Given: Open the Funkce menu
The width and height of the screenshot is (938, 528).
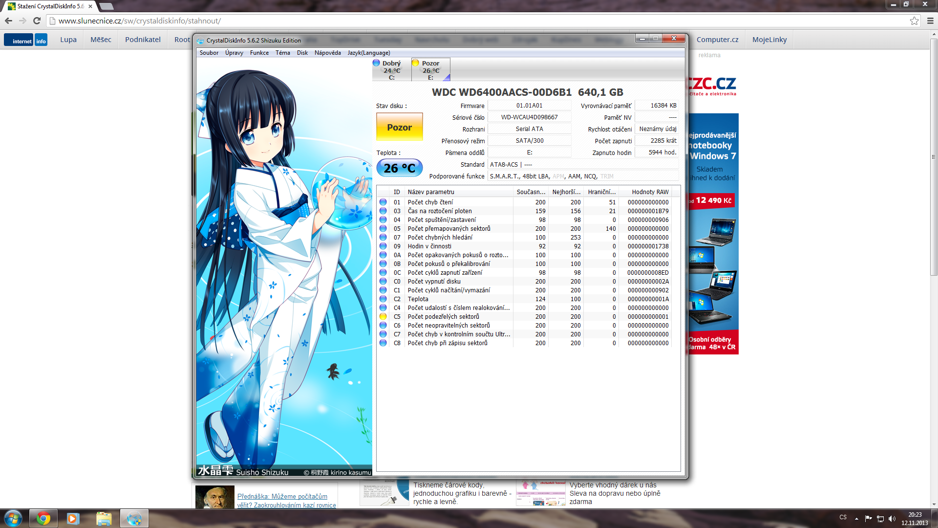Looking at the screenshot, I should [259, 53].
